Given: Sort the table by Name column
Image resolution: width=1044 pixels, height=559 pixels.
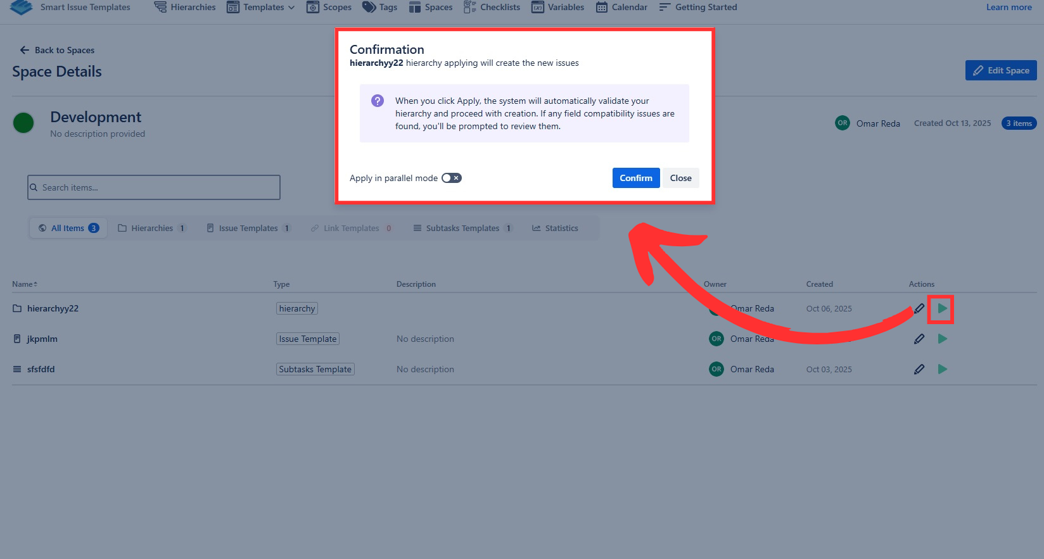Looking at the screenshot, I should [x=25, y=284].
